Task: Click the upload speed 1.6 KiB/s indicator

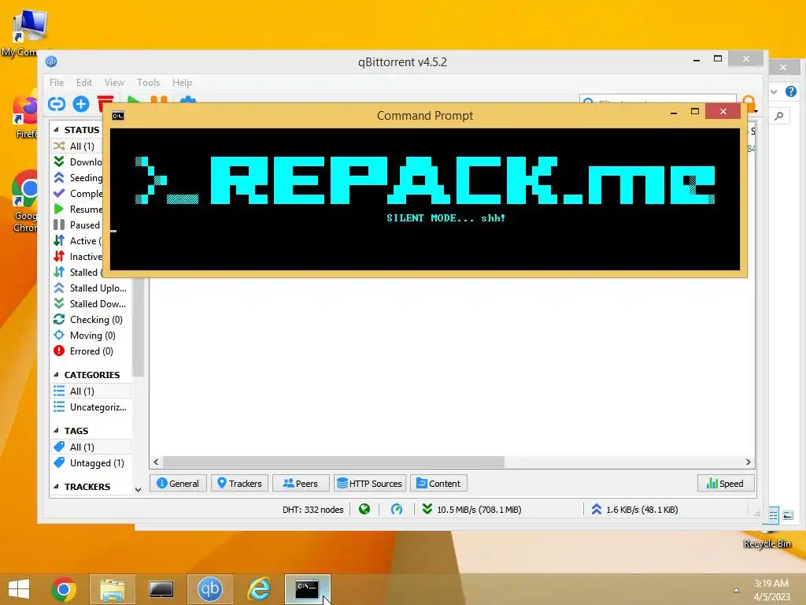Action: click(x=634, y=510)
